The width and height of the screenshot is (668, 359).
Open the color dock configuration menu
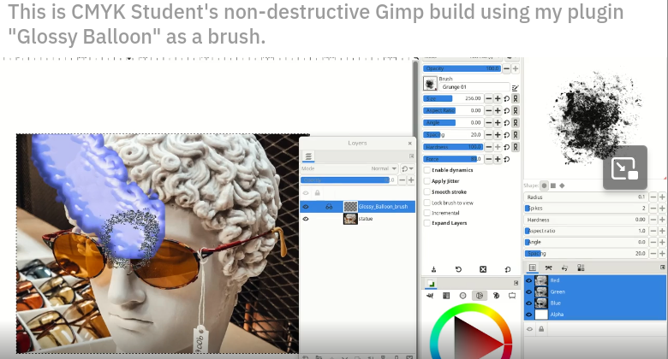516,283
